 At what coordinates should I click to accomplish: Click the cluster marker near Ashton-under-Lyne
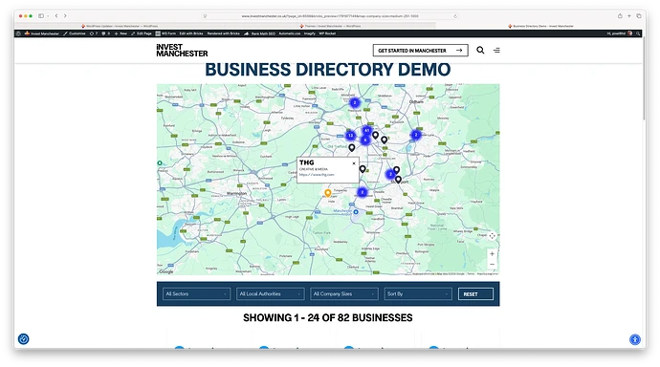click(x=416, y=135)
